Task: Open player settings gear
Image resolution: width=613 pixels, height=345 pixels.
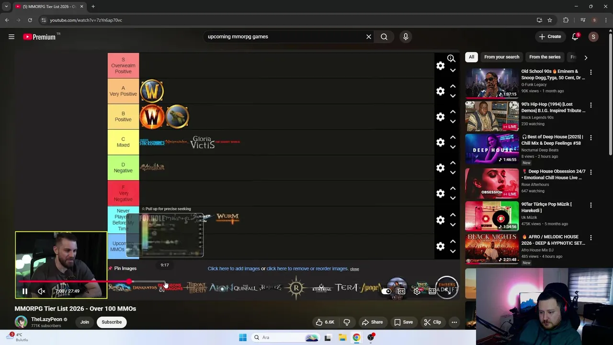Action: point(417,291)
